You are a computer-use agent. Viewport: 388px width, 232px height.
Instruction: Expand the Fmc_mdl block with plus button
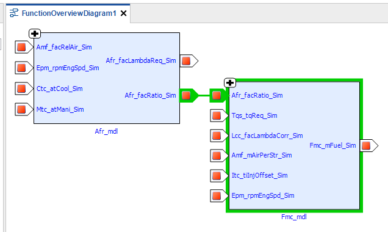[x=230, y=82]
